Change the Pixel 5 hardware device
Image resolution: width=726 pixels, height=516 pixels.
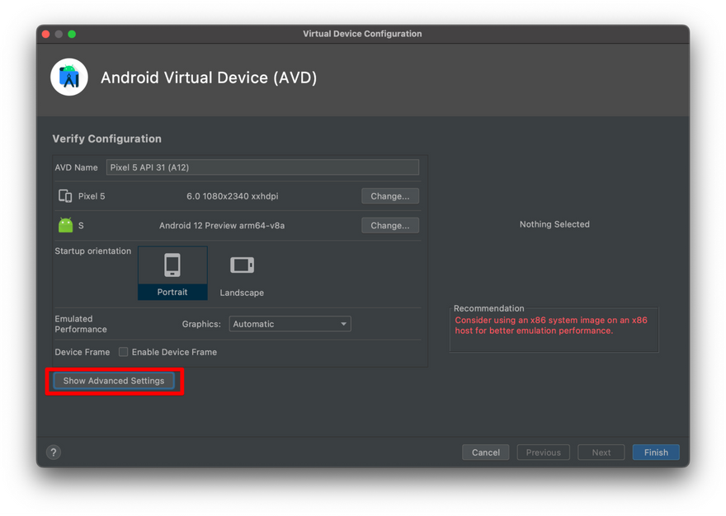click(389, 196)
